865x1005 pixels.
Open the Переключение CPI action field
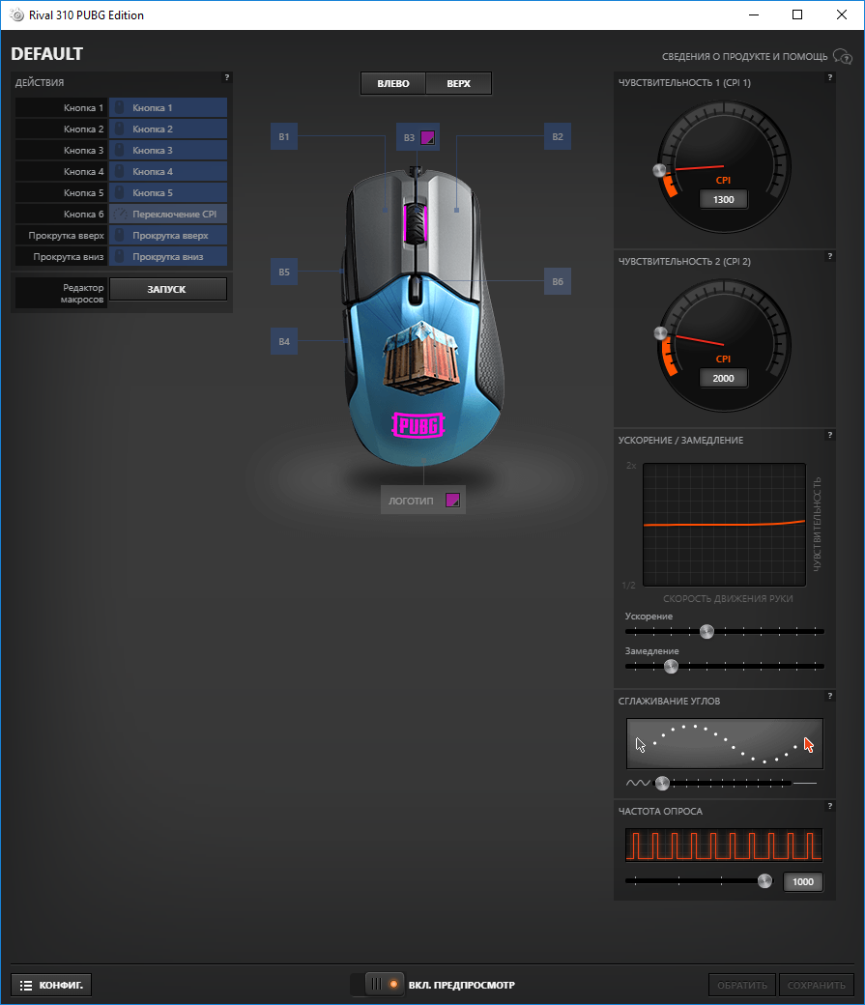(168, 215)
